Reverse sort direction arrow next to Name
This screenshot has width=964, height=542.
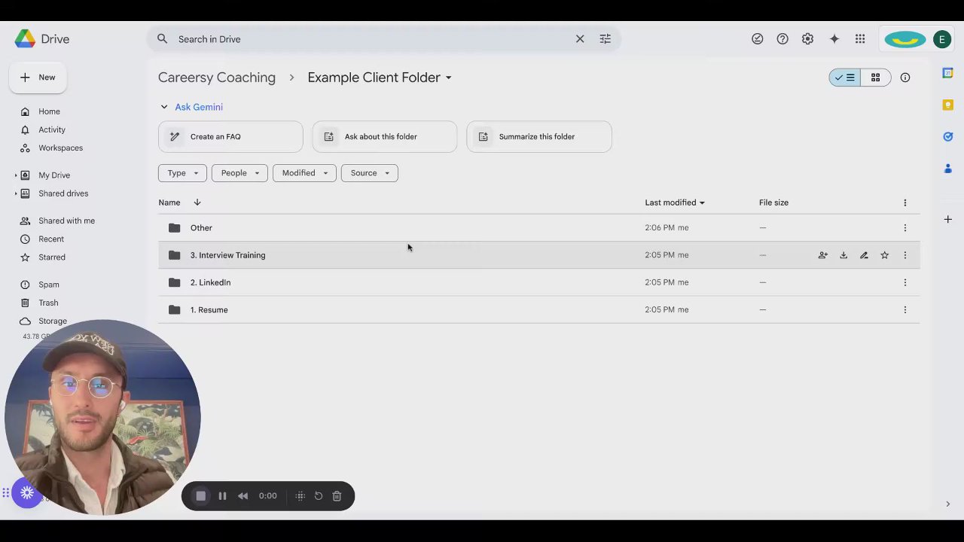pyautogui.click(x=197, y=202)
